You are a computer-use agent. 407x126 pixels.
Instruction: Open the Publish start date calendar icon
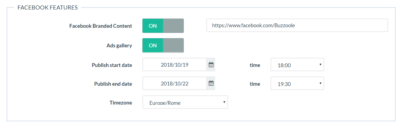[x=211, y=65]
